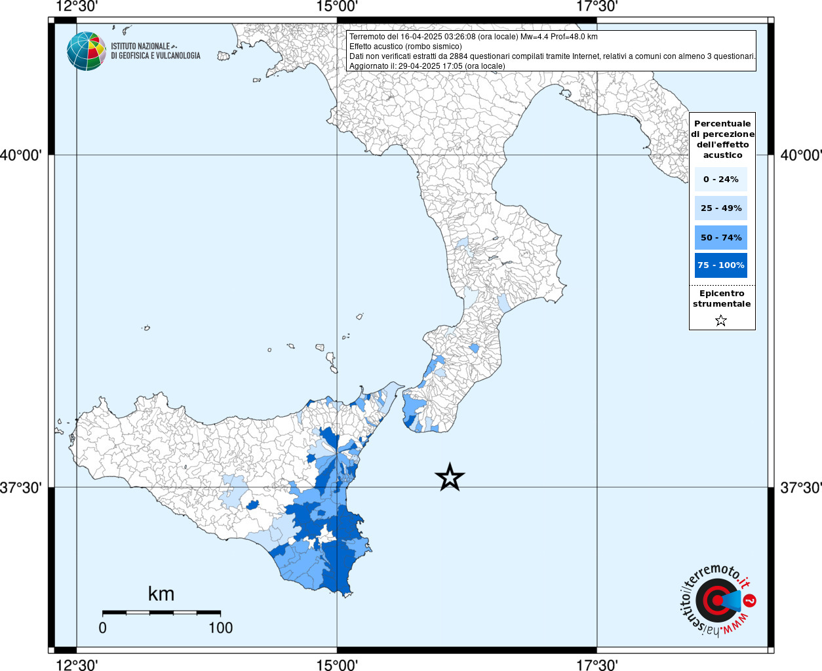The image size is (822, 671).
Task: Click 'Dati non verificati estratti da 2884 questionari' line
Action: [552, 56]
